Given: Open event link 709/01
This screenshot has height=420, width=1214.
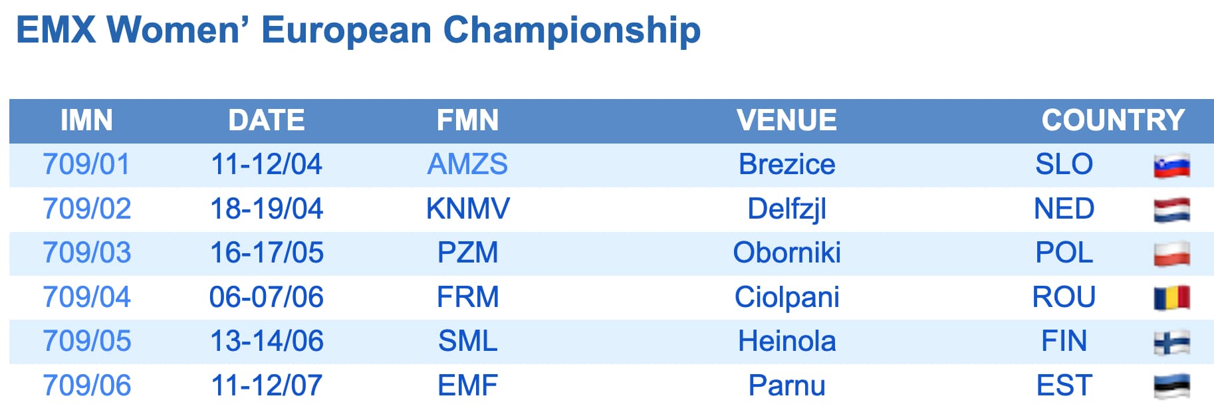Looking at the screenshot, I should click(x=86, y=165).
